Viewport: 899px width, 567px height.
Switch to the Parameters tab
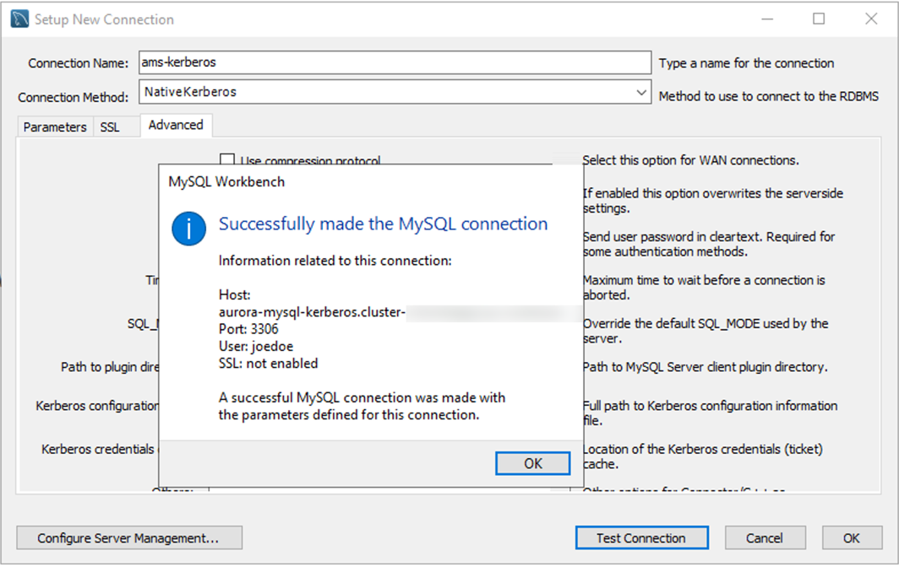pos(55,127)
